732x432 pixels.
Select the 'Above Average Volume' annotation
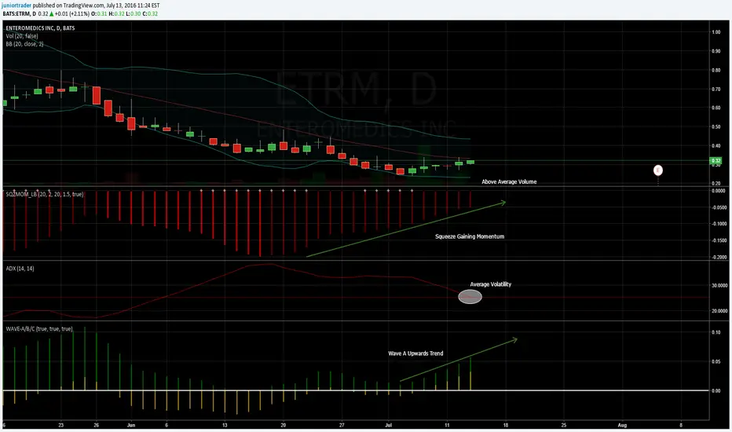tap(509, 181)
